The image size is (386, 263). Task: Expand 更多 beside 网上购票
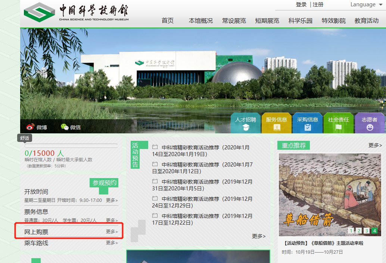pyautogui.click(x=112, y=232)
